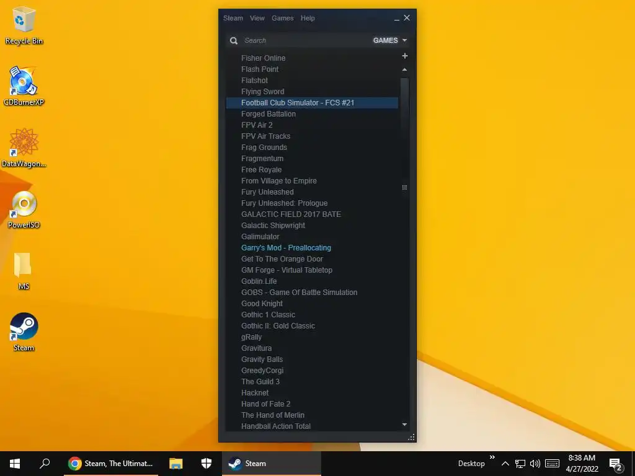635x476 pixels.
Task: Open the GAMES filter dropdown
Action: click(x=389, y=40)
